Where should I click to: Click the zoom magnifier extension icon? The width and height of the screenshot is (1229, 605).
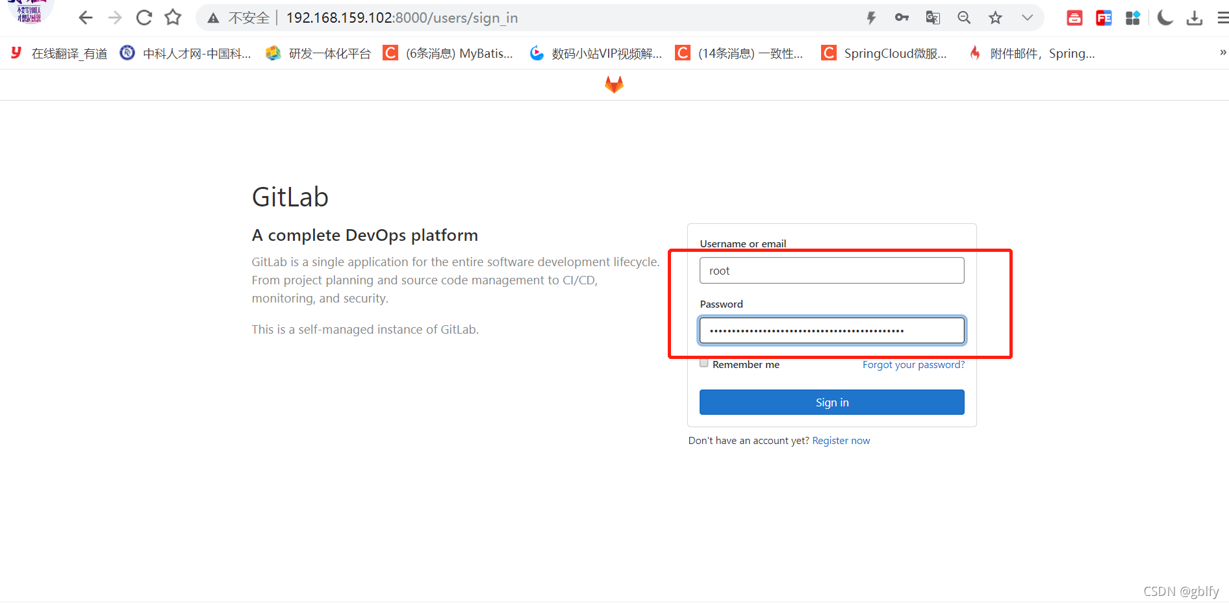964,18
